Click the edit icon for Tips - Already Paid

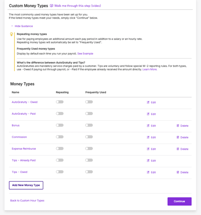click(148, 160)
